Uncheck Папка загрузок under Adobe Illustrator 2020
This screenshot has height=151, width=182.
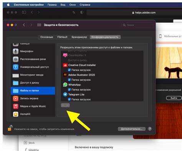69,80
